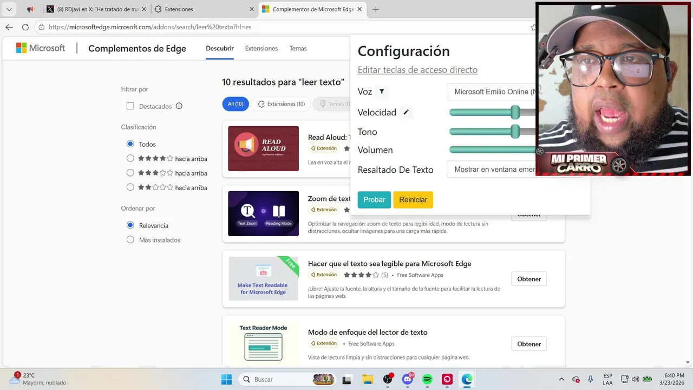The height and width of the screenshot is (390, 693).
Task: Open Editar teclas de acceso directo link
Action: click(x=417, y=70)
